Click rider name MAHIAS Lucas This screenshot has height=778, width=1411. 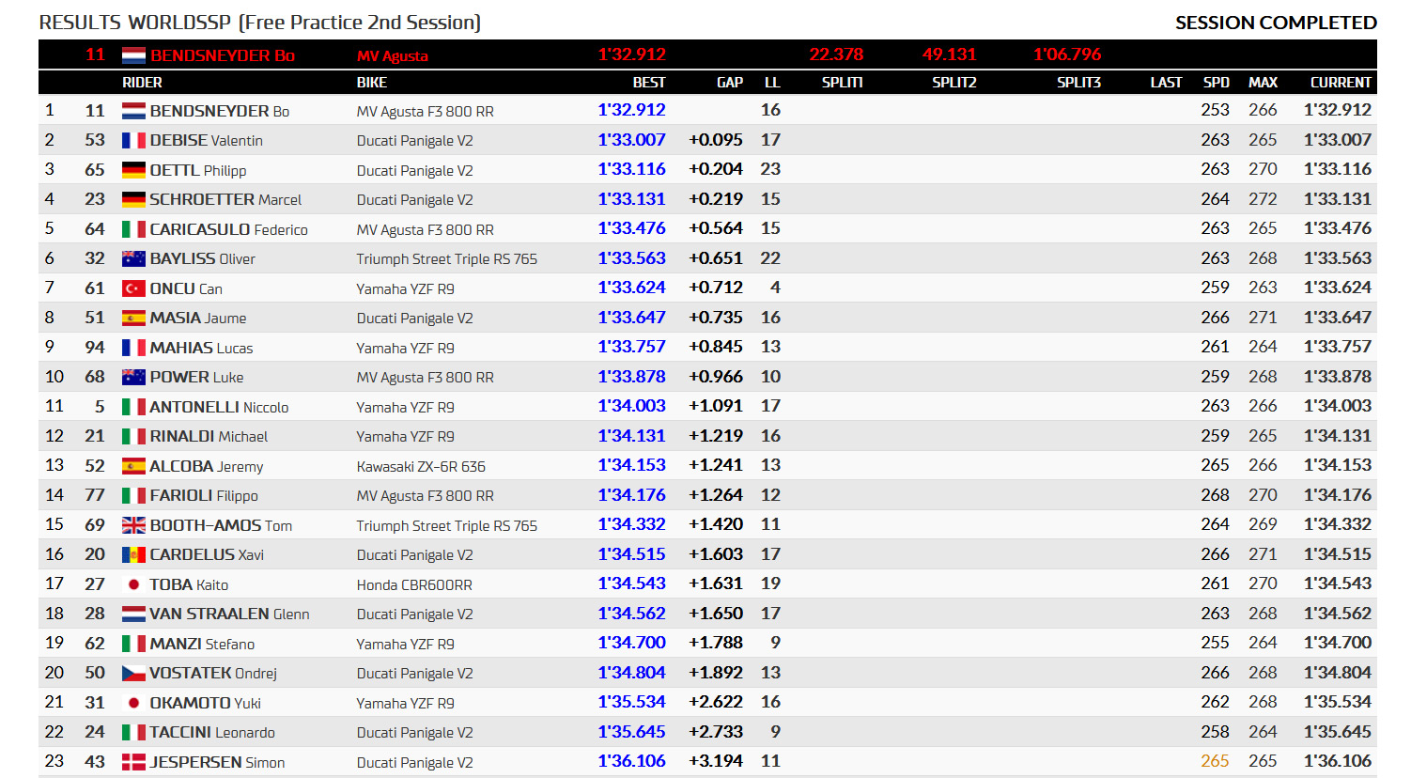[x=202, y=348]
